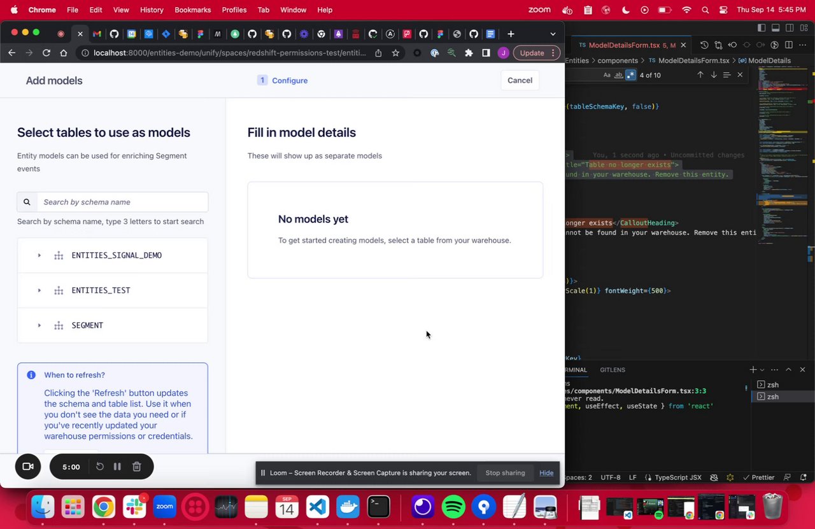Viewport: 815px width, 529px height.
Task: Create a new terminal with plus icon
Action: [x=753, y=370]
